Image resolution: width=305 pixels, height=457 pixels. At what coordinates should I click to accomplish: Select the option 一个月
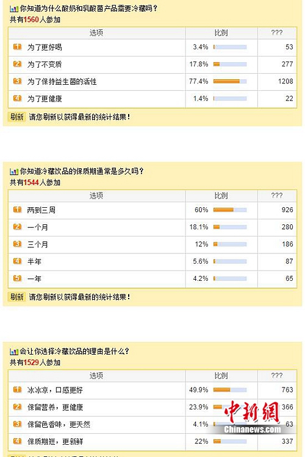pyautogui.click(x=38, y=227)
